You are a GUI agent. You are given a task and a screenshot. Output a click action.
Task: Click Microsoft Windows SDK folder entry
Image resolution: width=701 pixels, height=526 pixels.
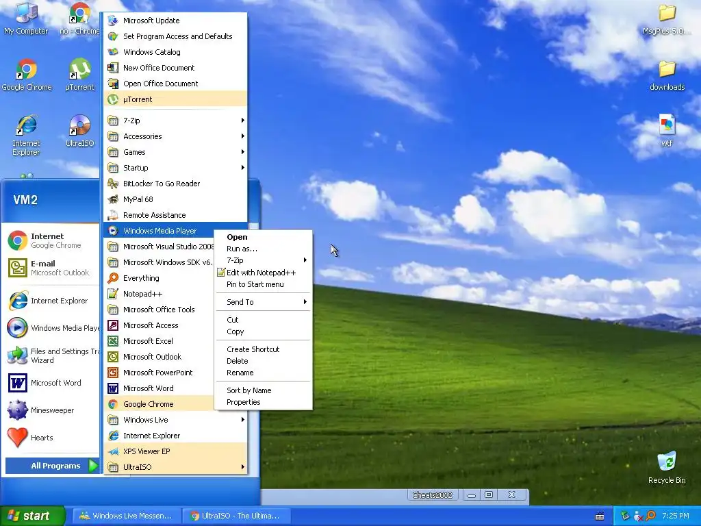click(x=159, y=262)
